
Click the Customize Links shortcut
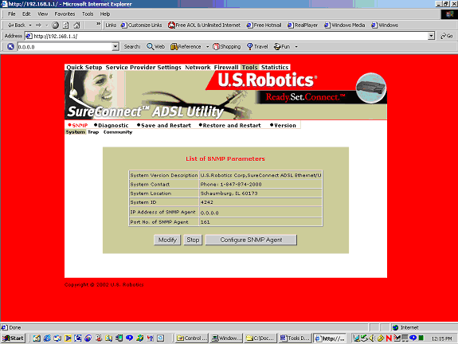(x=141, y=25)
